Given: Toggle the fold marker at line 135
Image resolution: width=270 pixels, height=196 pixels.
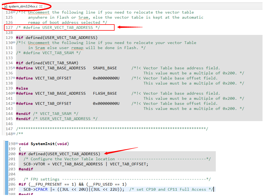Looking at the screenshot, I should 14,68.
